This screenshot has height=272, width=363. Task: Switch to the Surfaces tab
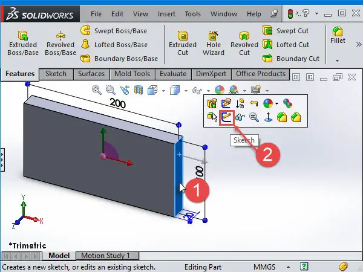click(91, 74)
